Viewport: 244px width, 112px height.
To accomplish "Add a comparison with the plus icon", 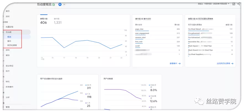I will click(x=64, y=4).
